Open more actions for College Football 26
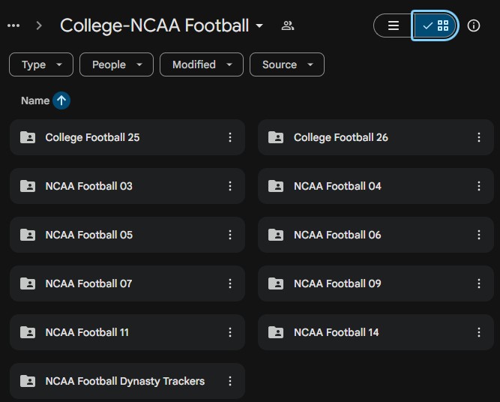Image resolution: width=500 pixels, height=402 pixels. [478, 137]
